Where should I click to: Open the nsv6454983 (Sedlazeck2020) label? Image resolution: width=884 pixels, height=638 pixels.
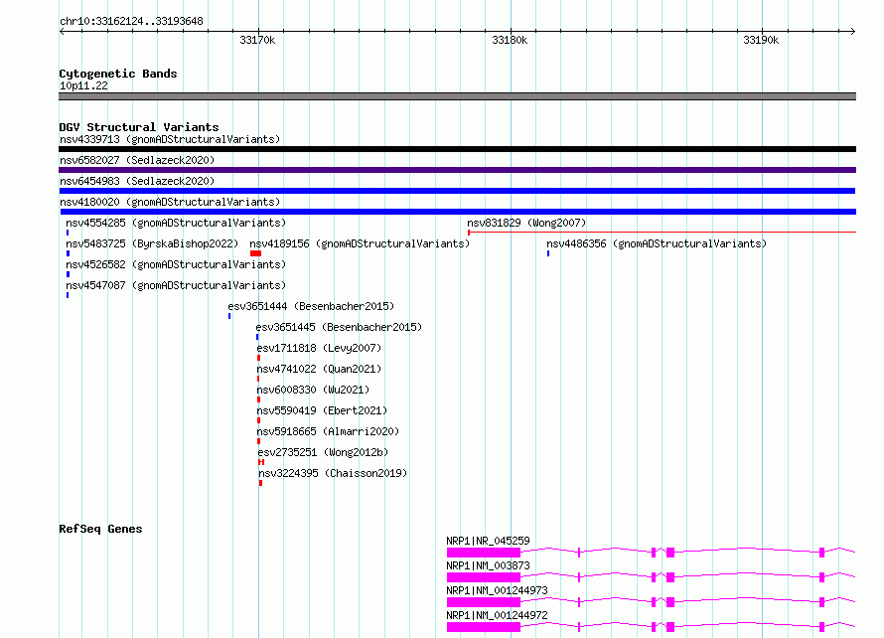pyautogui.click(x=137, y=181)
